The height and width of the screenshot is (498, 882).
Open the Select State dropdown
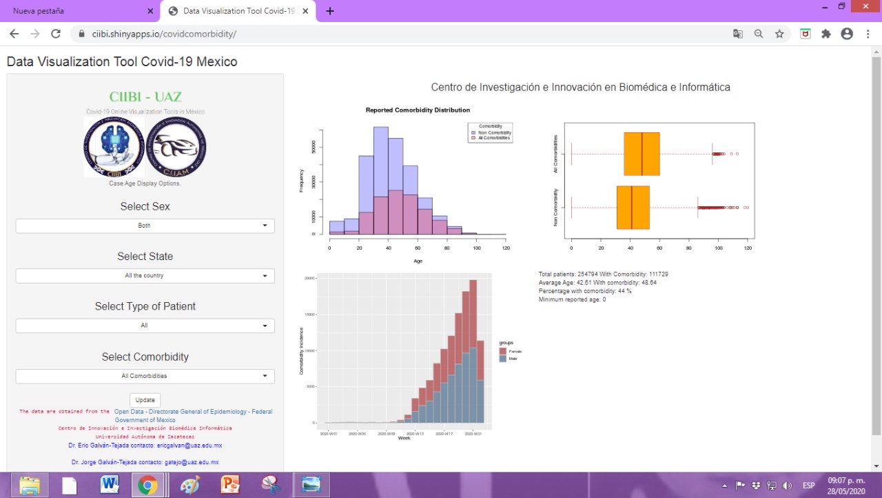click(x=145, y=276)
